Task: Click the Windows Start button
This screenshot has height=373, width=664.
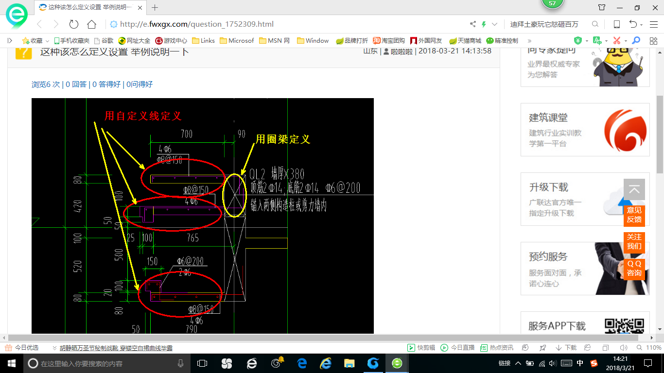Action: [11, 363]
